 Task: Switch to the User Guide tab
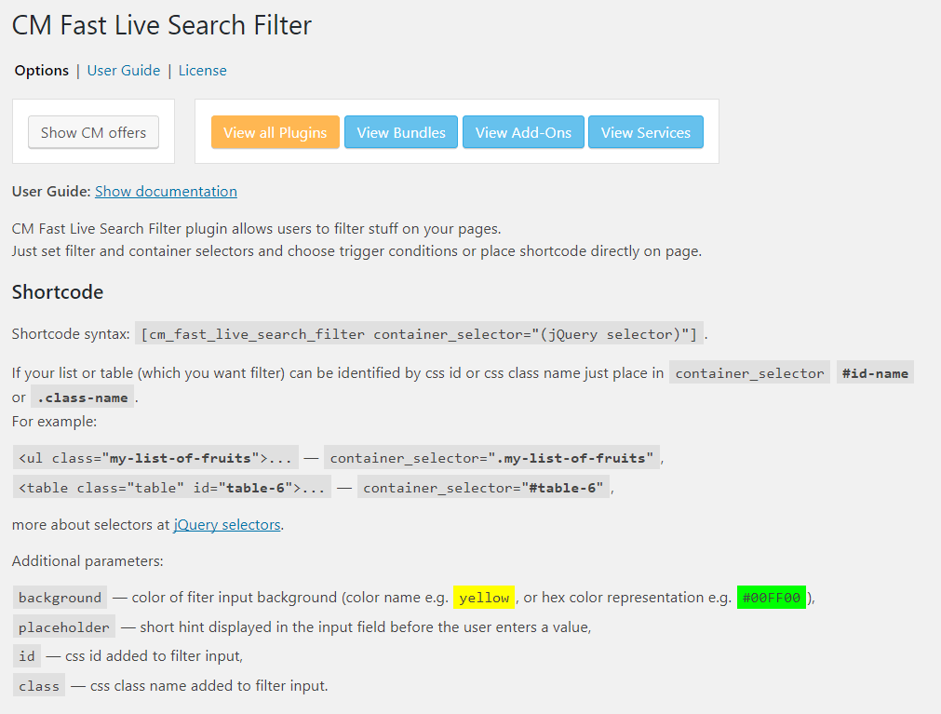click(x=123, y=71)
